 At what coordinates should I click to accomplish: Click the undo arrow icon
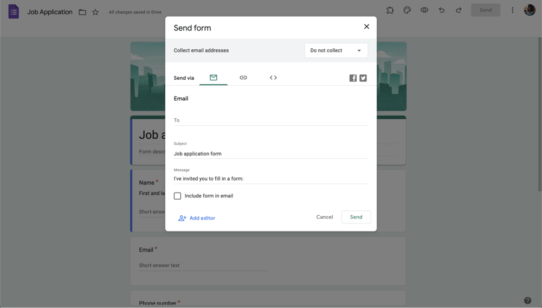click(442, 10)
